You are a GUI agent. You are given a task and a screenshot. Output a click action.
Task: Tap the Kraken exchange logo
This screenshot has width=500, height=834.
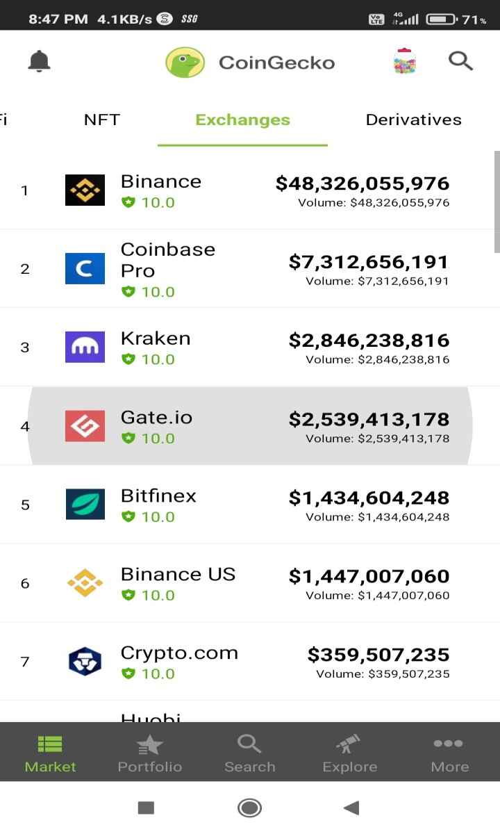click(85, 347)
